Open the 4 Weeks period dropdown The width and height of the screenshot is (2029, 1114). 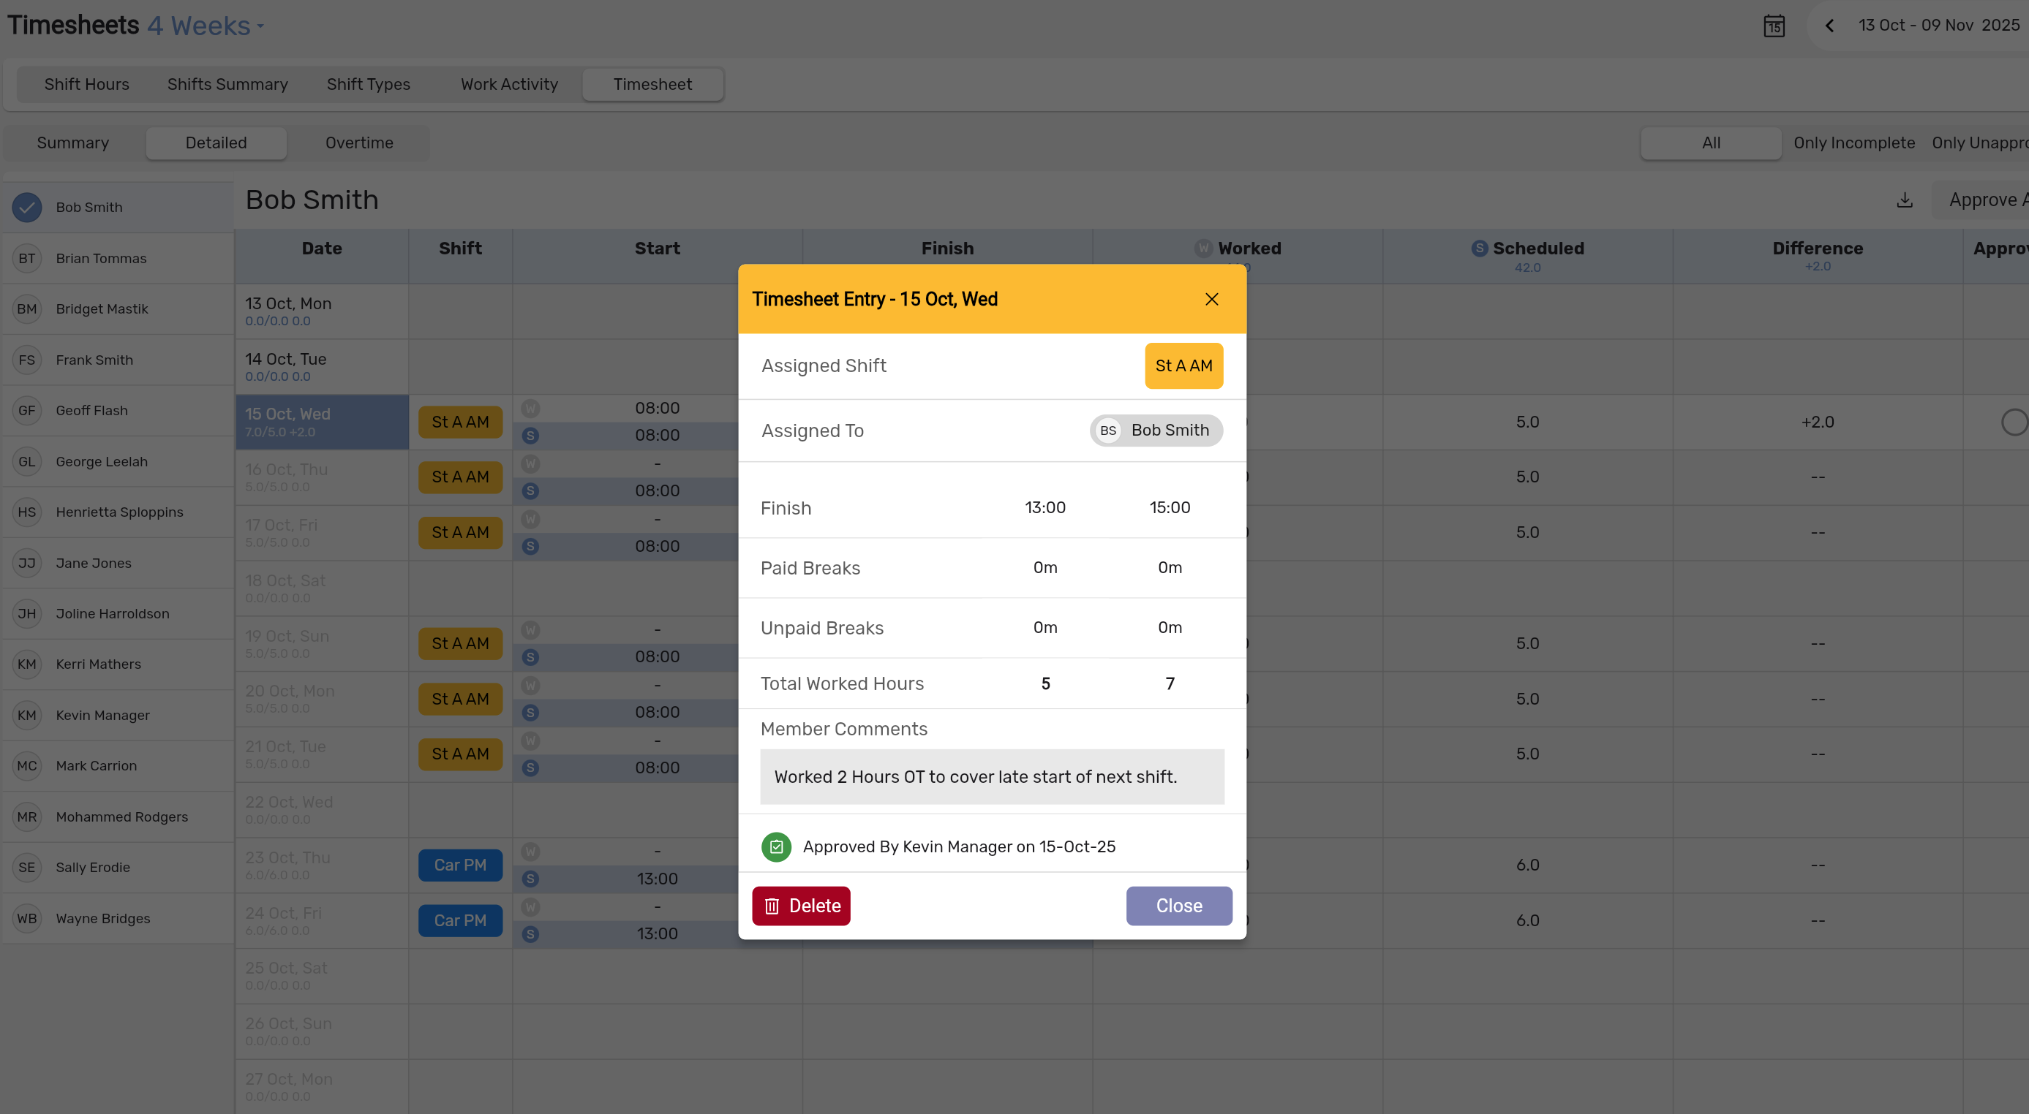(206, 26)
